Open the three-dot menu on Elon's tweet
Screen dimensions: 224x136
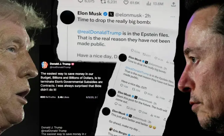[173, 17]
